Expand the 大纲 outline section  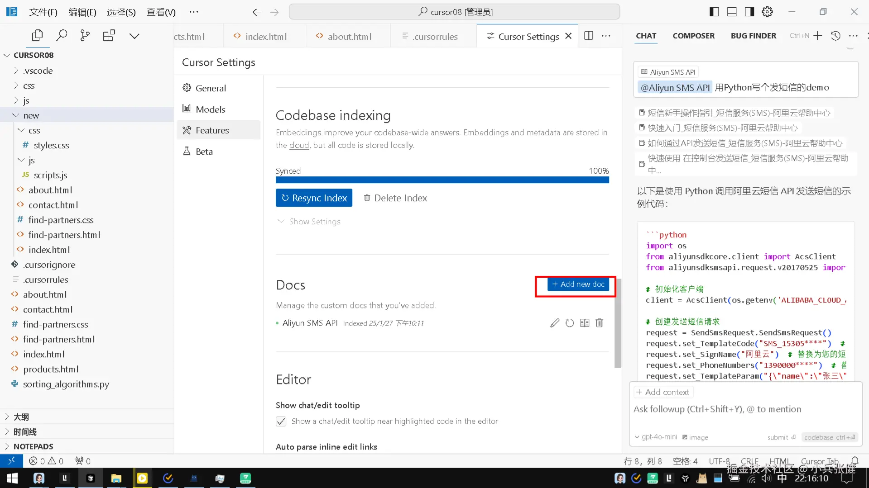(87, 417)
